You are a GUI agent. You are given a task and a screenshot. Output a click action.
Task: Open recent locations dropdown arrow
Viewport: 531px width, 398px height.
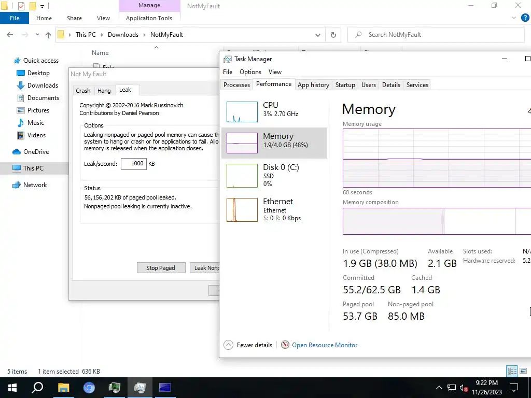(x=37, y=35)
